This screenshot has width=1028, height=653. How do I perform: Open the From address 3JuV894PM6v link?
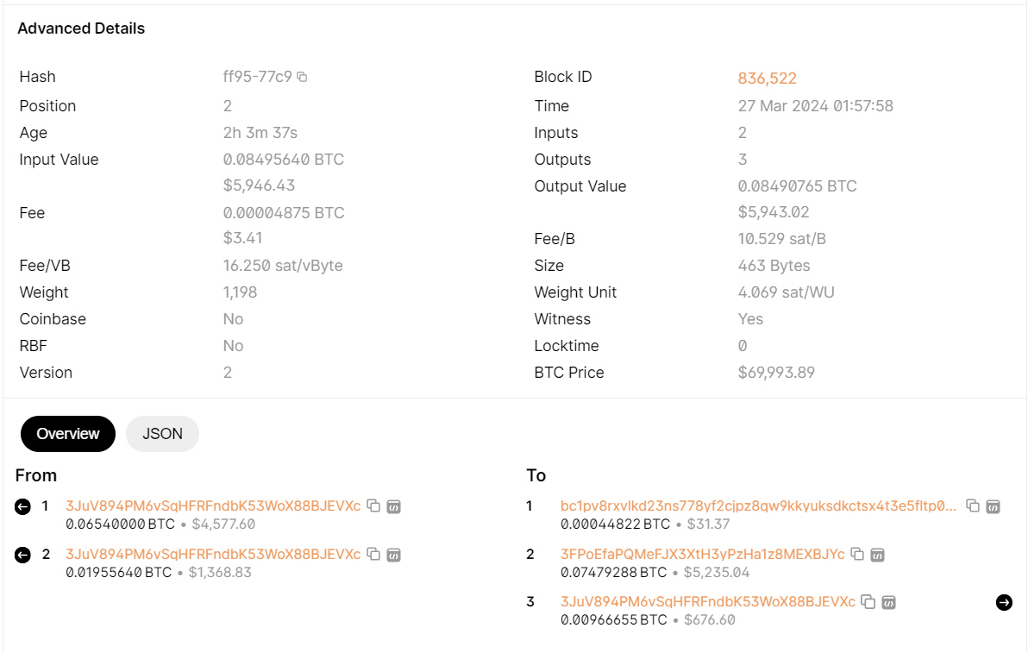click(213, 506)
